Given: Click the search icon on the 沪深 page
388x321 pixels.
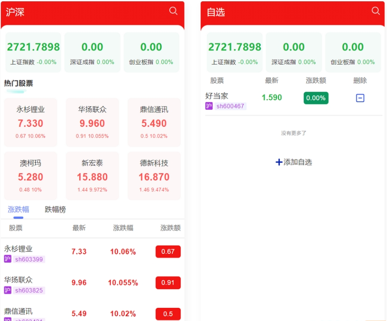Looking at the screenshot, I should pos(173,11).
